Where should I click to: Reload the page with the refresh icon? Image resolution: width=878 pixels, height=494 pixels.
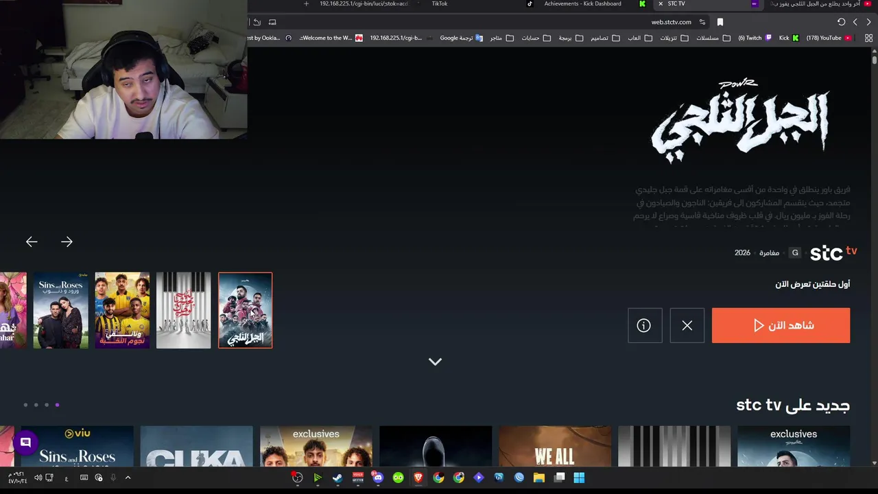click(841, 22)
